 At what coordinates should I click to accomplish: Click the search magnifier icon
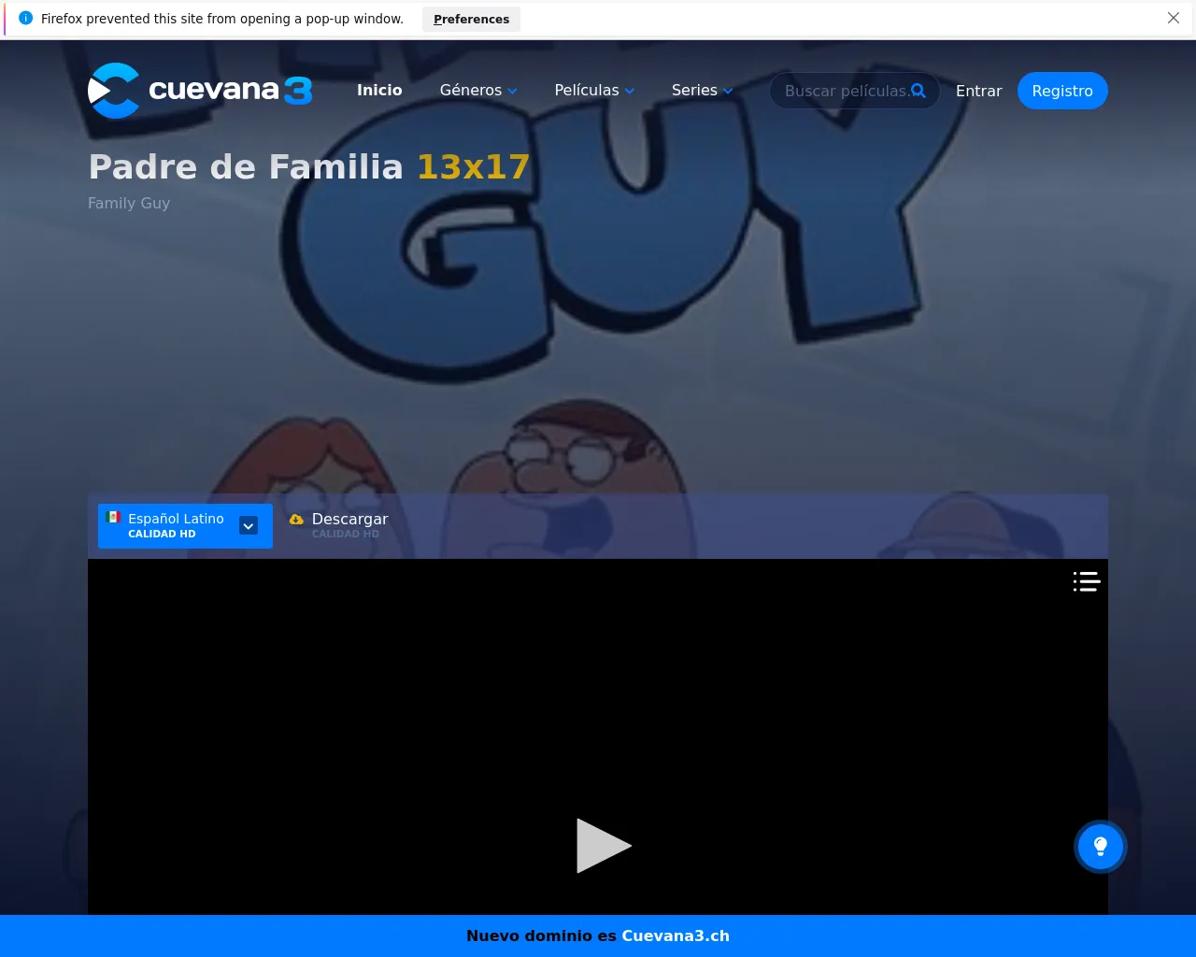918,91
